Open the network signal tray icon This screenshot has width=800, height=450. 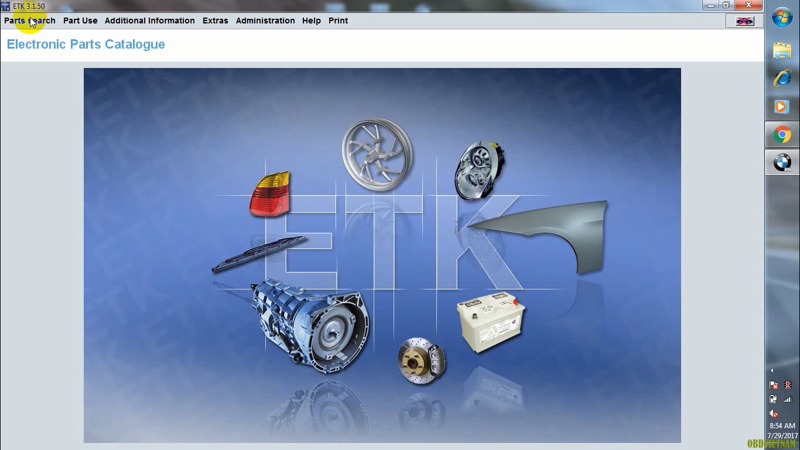(788, 400)
